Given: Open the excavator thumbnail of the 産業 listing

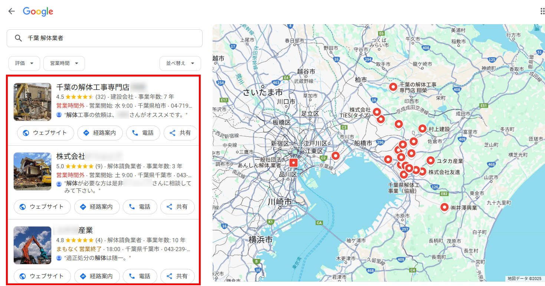Looking at the screenshot, I should click(32, 245).
